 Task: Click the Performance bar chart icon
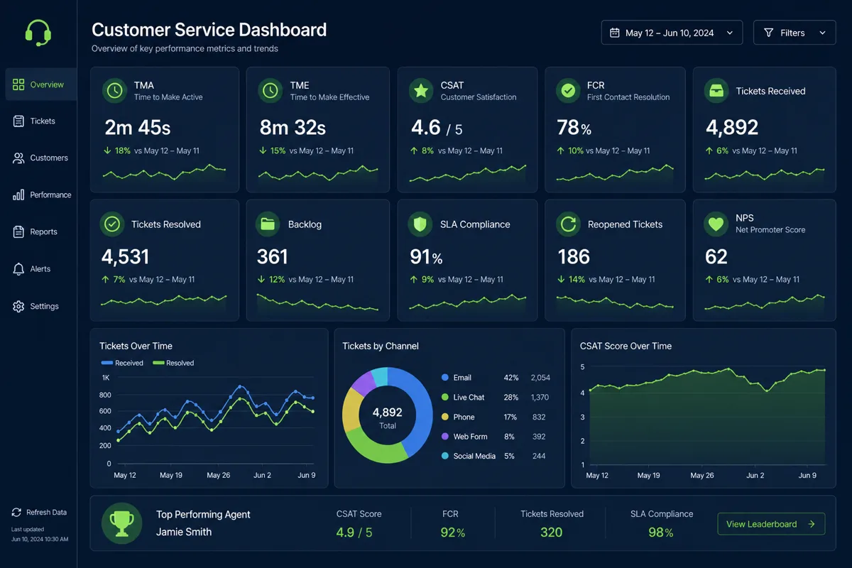click(x=18, y=195)
